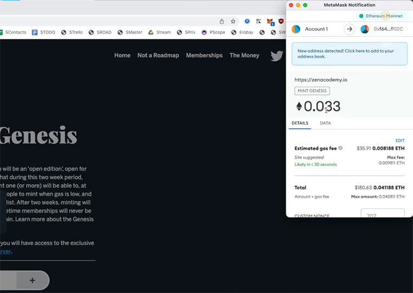This screenshot has width=413, height=293.
Task: Click the $180.63 total value
Action: pos(363,187)
